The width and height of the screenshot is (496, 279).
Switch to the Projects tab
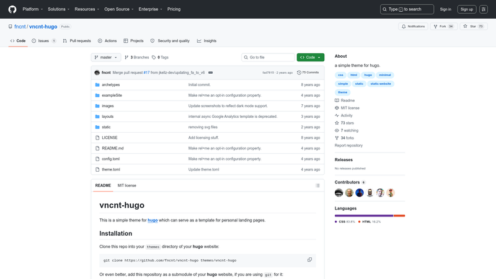pos(133,41)
